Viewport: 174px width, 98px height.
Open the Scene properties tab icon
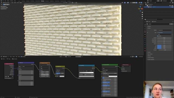(145, 30)
